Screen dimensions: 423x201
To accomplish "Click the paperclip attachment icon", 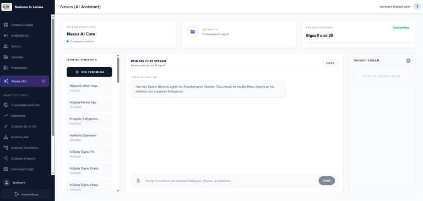I will tap(138, 181).
